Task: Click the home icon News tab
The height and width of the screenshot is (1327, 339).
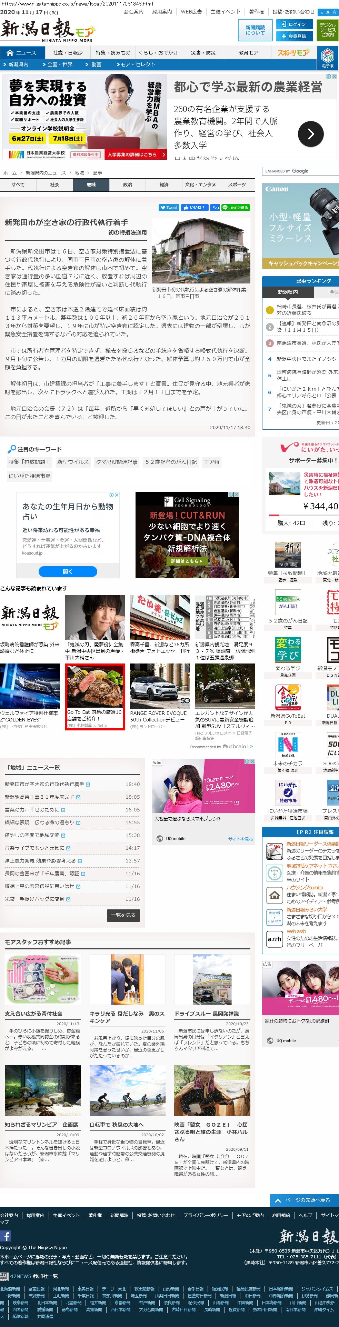Action: click(22, 52)
